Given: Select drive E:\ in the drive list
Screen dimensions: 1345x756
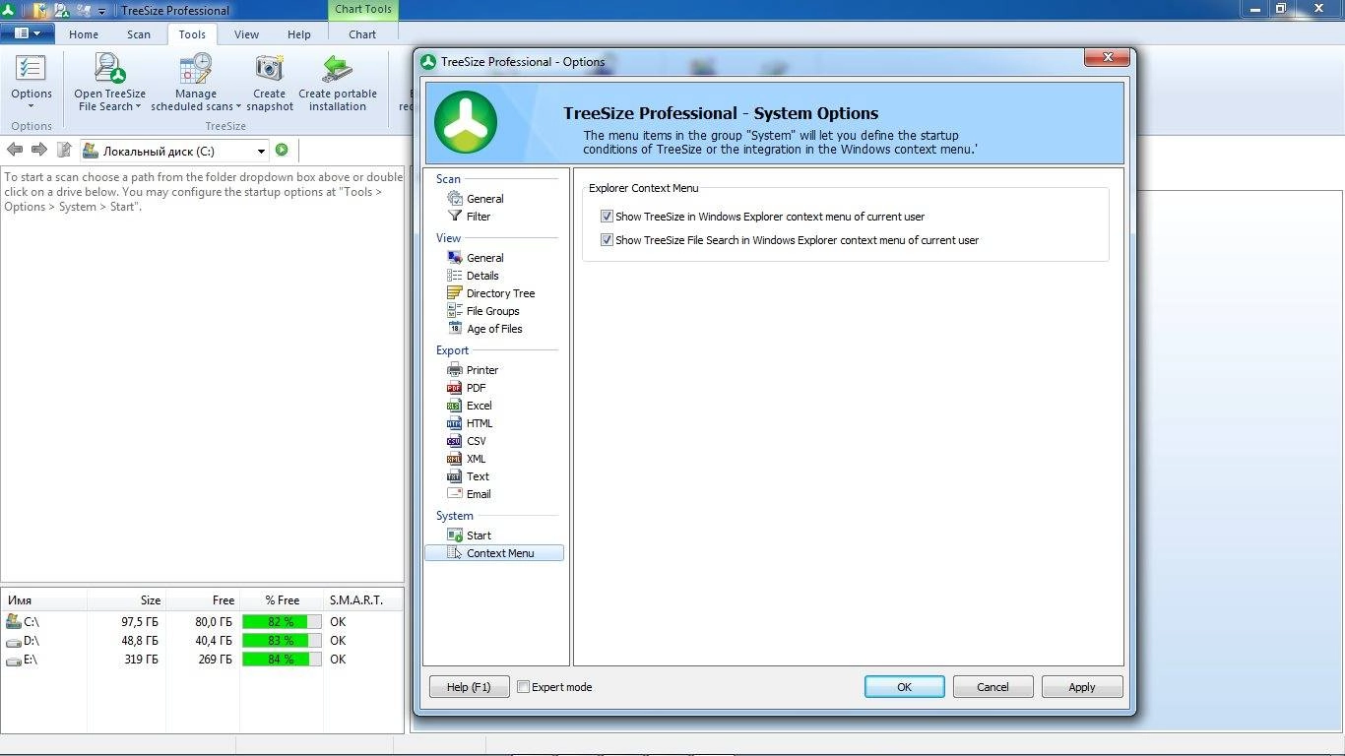Looking at the screenshot, I should pyautogui.click(x=23, y=660).
